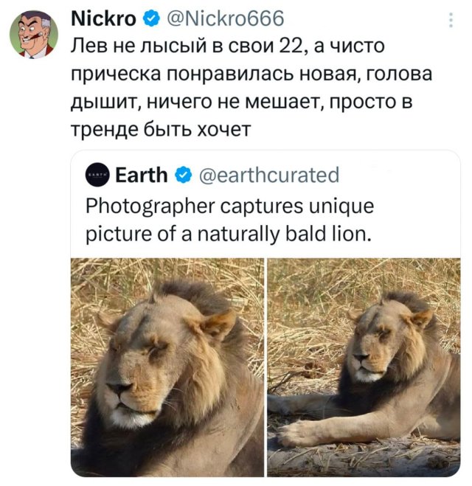The height and width of the screenshot is (486, 472).
Task: Visit the @earthcurated handle
Action: (x=269, y=175)
